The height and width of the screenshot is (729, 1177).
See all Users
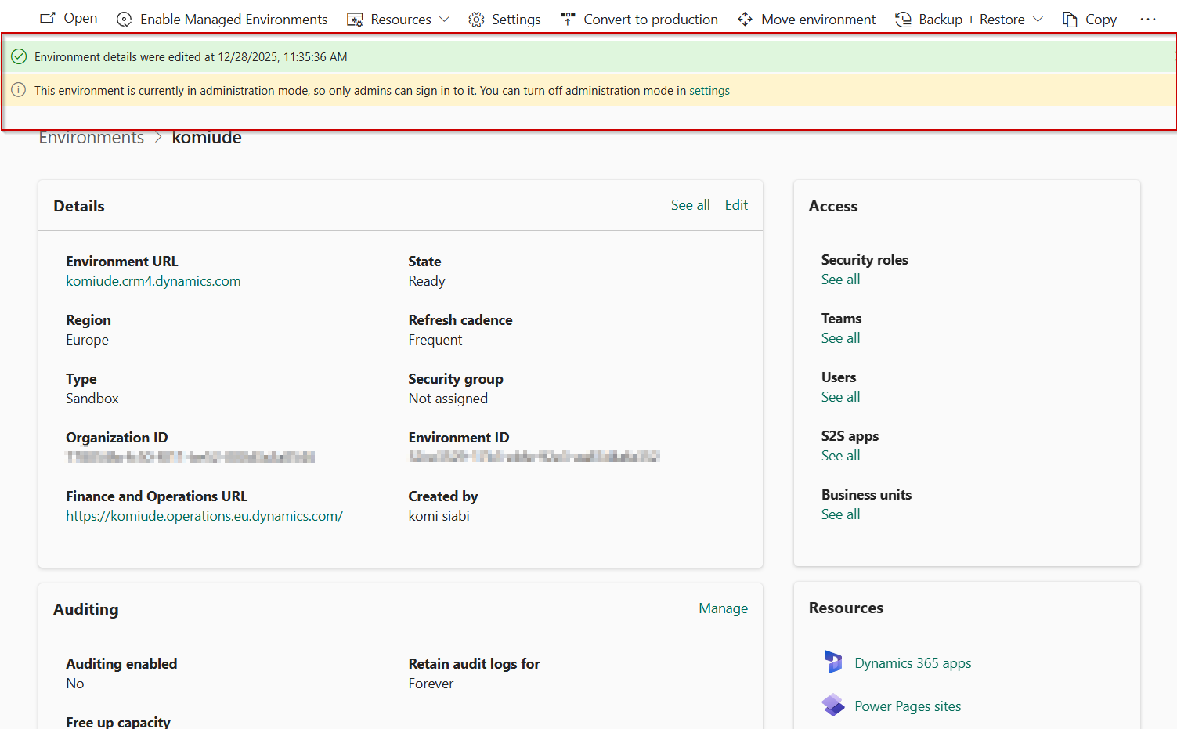(840, 397)
